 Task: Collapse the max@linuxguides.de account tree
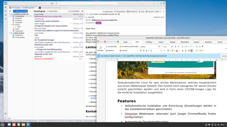click(10, 14)
